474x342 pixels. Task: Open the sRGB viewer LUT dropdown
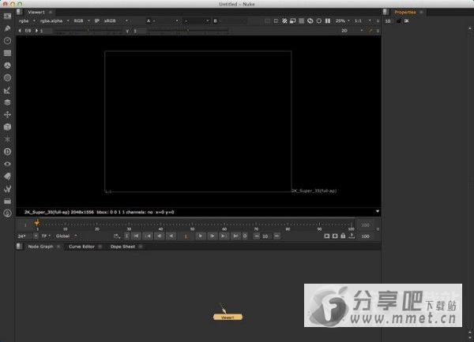(x=115, y=20)
